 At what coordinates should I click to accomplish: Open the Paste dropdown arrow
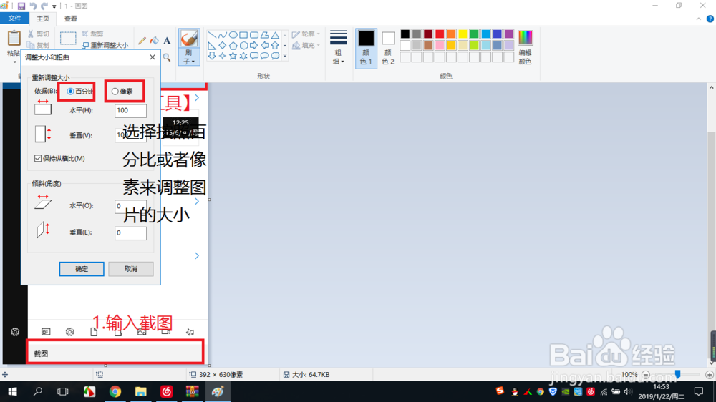coord(14,62)
